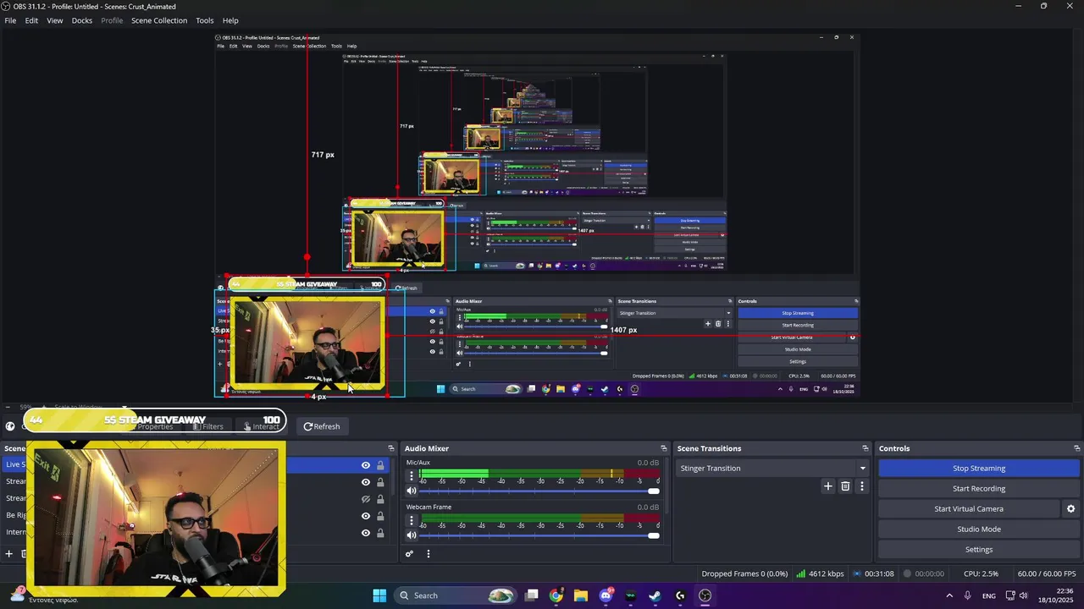This screenshot has height=609, width=1084.
Task: Open Discord from taskbar
Action: pos(606,595)
